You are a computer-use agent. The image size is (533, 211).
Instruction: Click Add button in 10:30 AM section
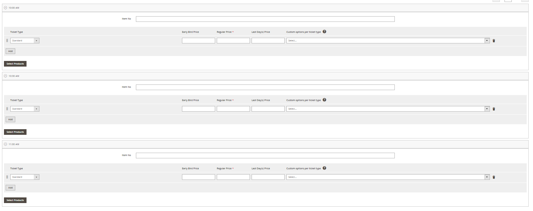(x=11, y=120)
